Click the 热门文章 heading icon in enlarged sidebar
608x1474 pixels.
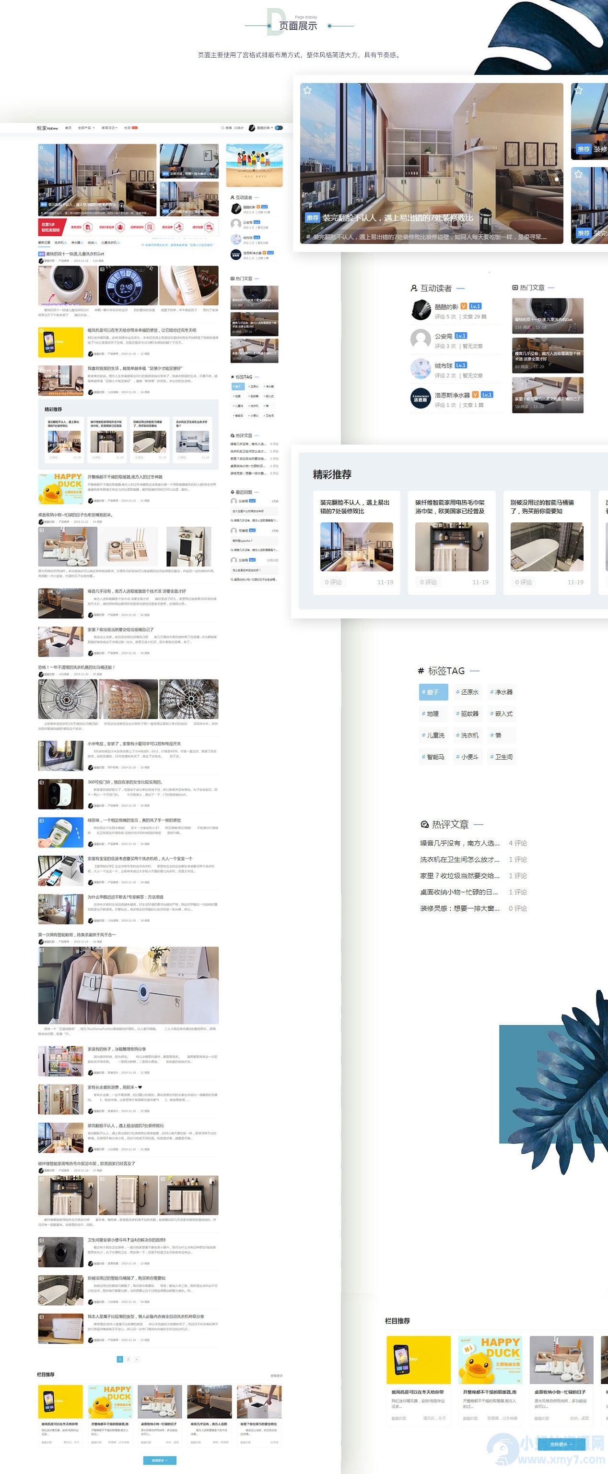coord(515,288)
